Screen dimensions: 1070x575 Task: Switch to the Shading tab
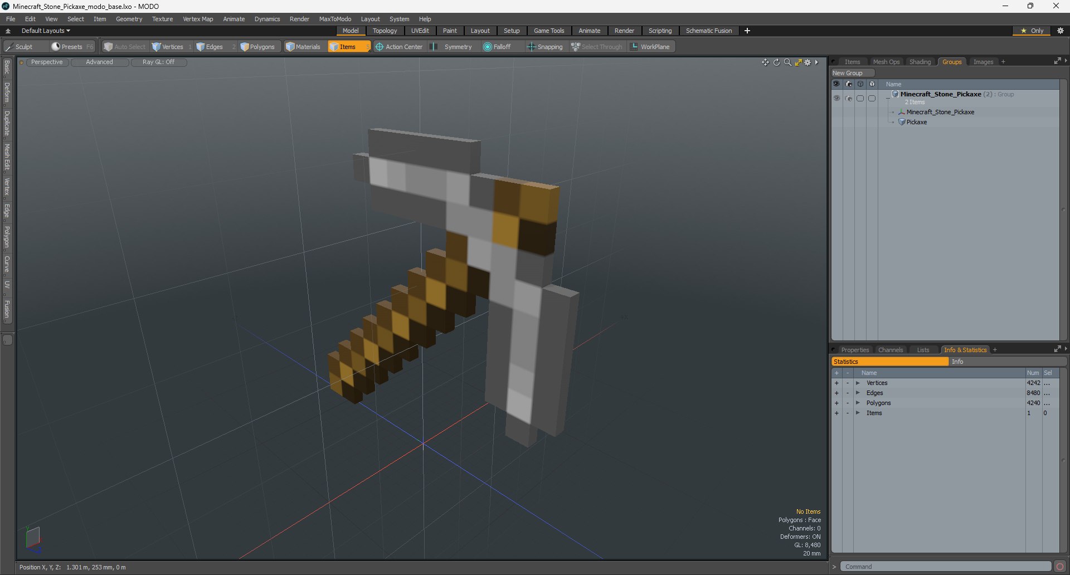tap(920, 62)
